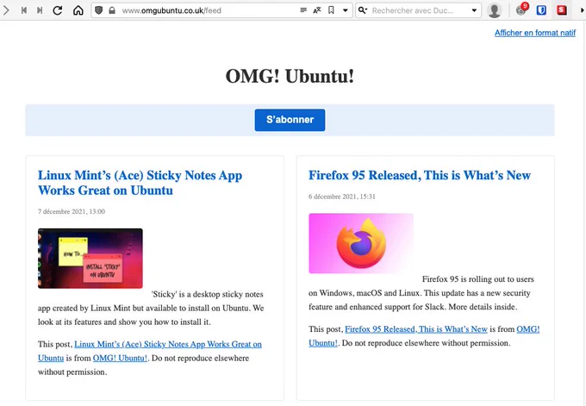Open the search engine selector magnifier
This screenshot has height=406, width=586.
[363, 10]
